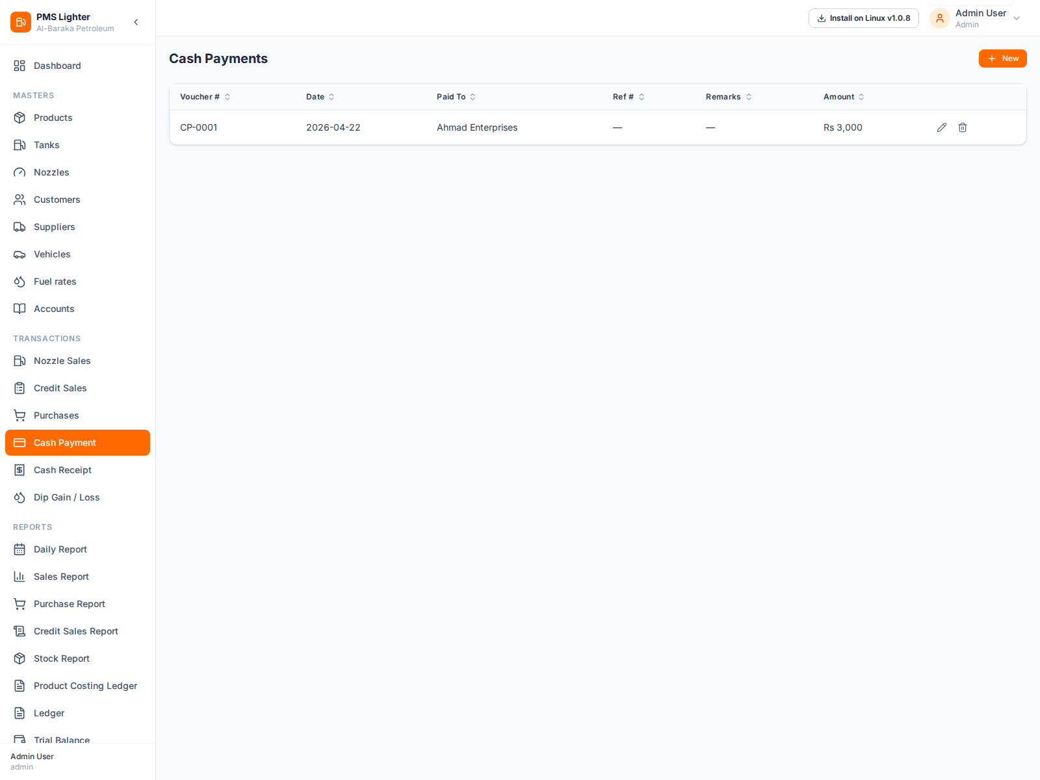This screenshot has width=1040, height=780.
Task: Click the Cash Receipt dollar icon
Action: [19, 470]
